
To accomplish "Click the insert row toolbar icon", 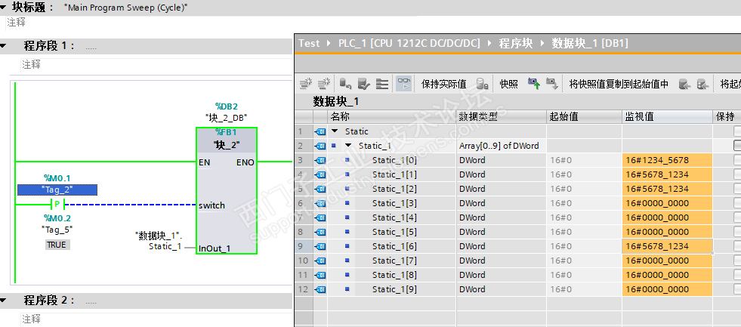I will pyautogui.click(x=306, y=84).
